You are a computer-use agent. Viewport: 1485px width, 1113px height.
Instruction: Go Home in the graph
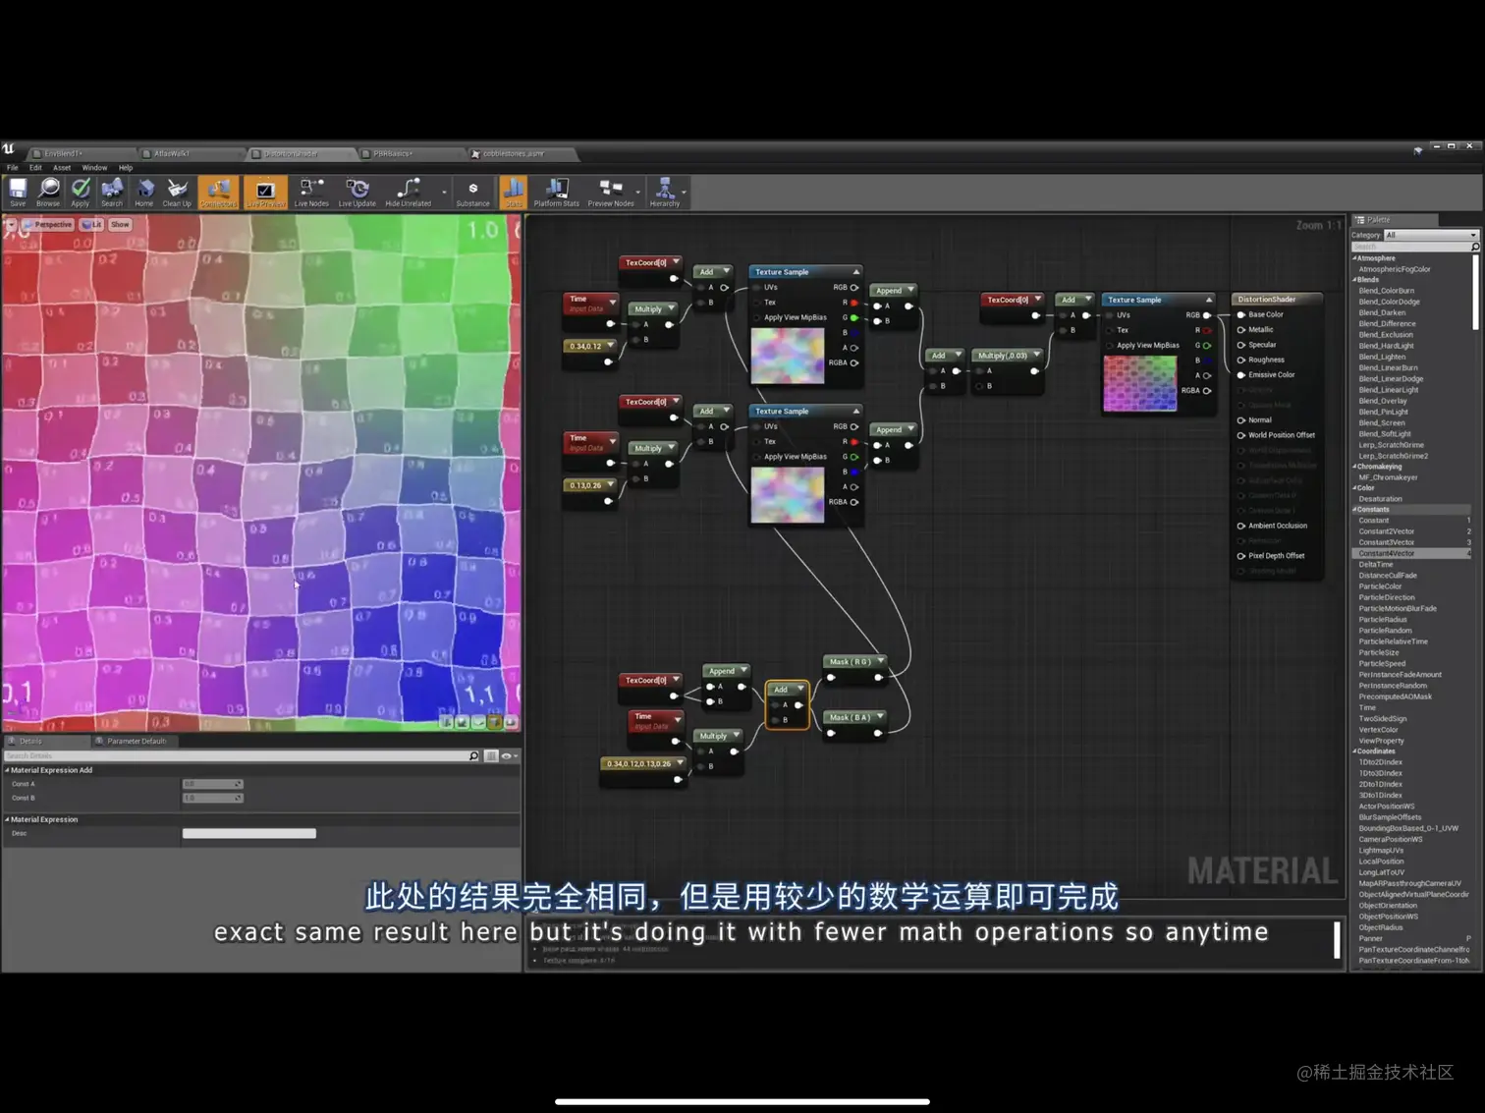[x=144, y=192]
